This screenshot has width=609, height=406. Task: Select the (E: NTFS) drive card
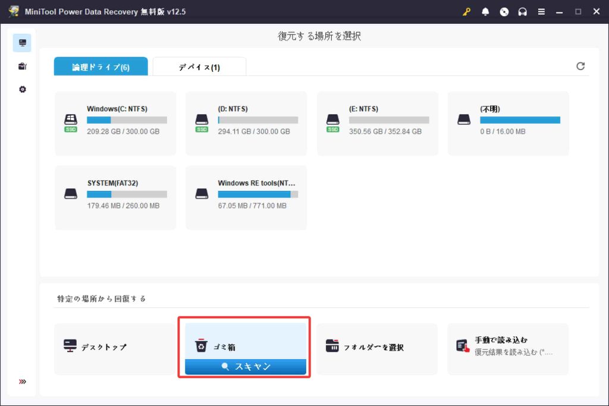tap(378, 124)
